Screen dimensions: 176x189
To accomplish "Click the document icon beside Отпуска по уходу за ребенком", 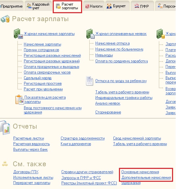I will [89, 81].
